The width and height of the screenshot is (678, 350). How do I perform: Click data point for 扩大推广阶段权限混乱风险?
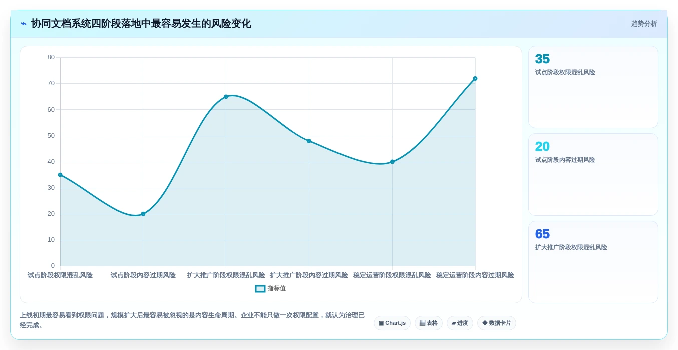click(226, 97)
